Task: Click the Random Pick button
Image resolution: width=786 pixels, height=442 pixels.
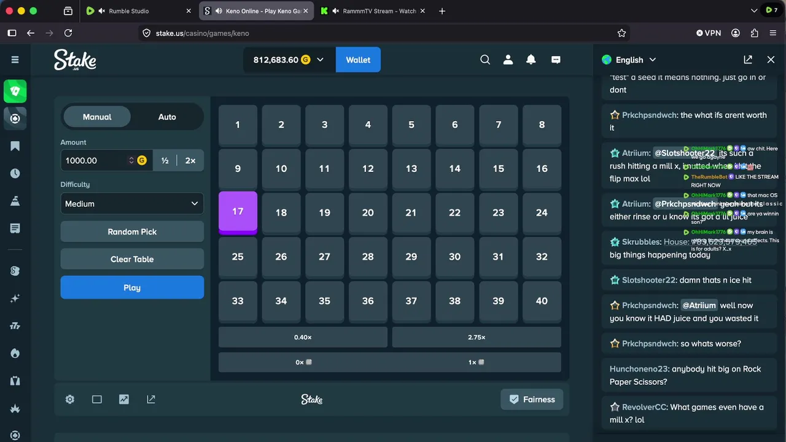Action: (132, 231)
